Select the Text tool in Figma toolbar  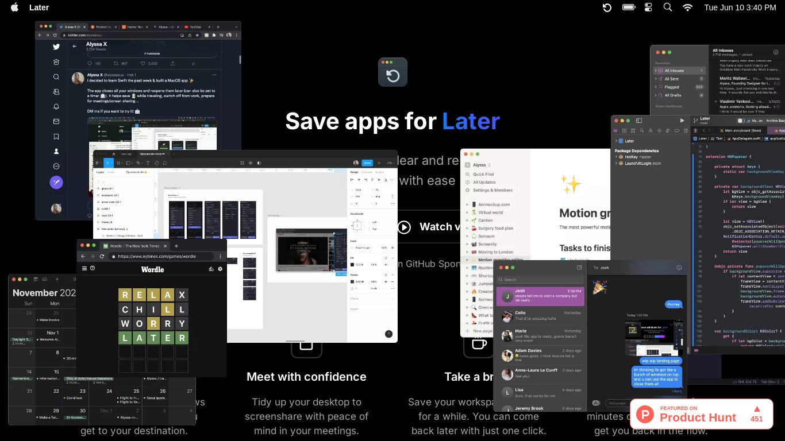[148, 163]
